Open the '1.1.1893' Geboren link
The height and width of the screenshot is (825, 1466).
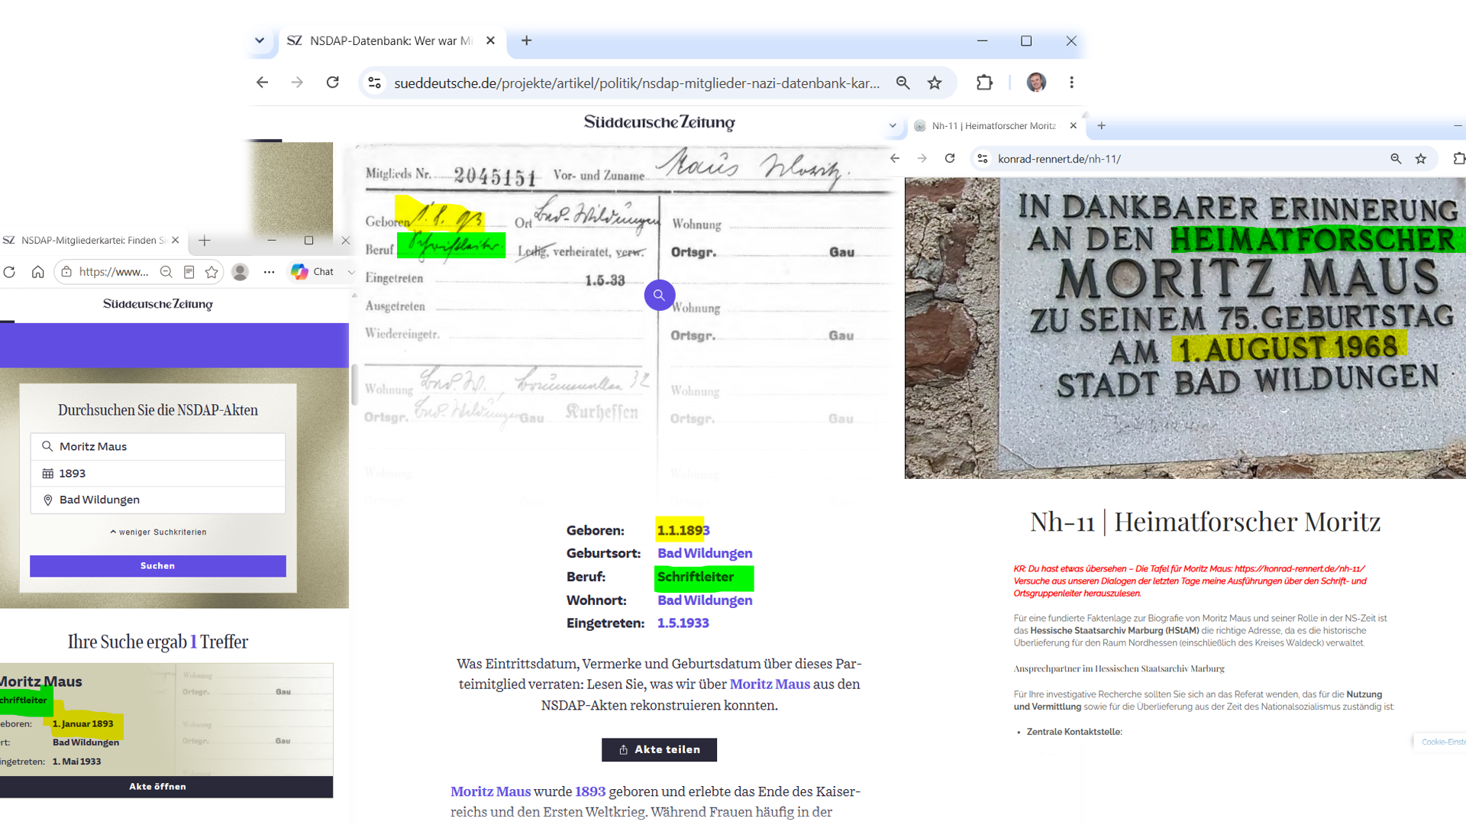[683, 530]
